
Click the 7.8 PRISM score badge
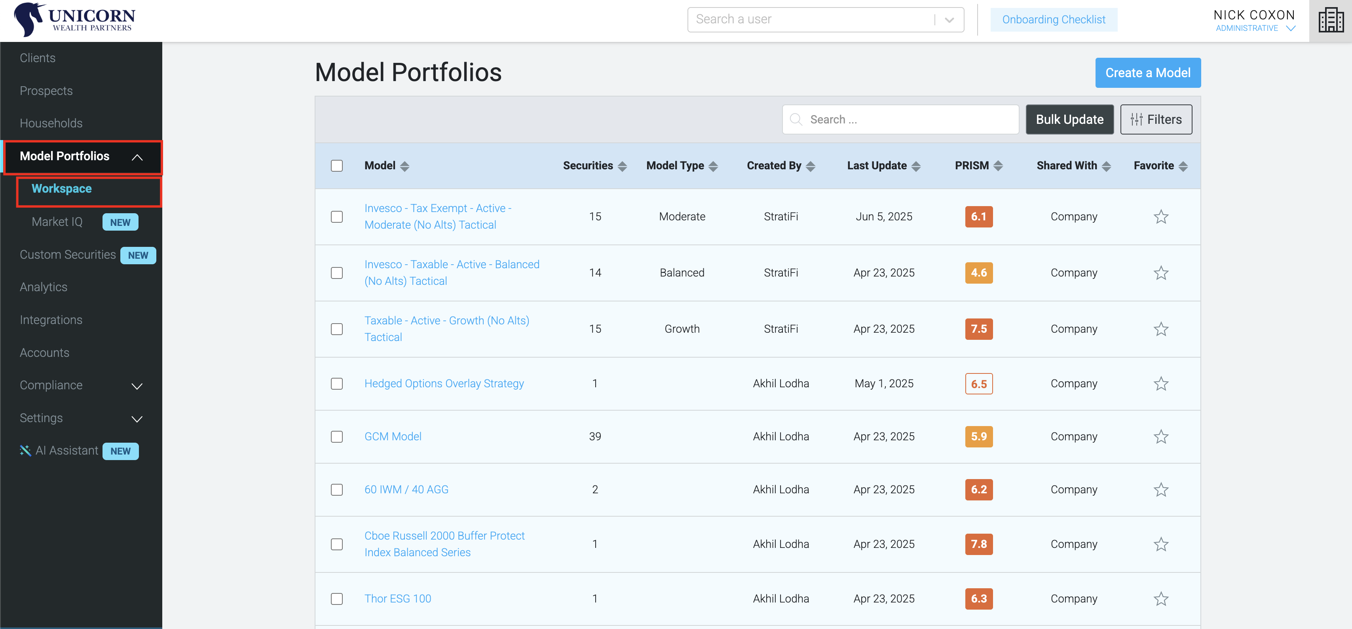[978, 544]
